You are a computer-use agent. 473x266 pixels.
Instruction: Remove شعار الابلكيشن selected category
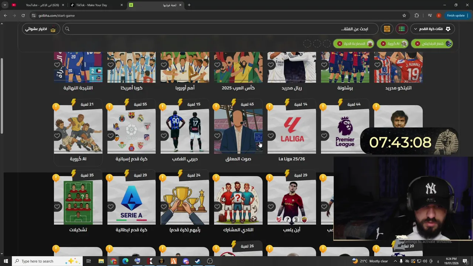click(x=418, y=44)
